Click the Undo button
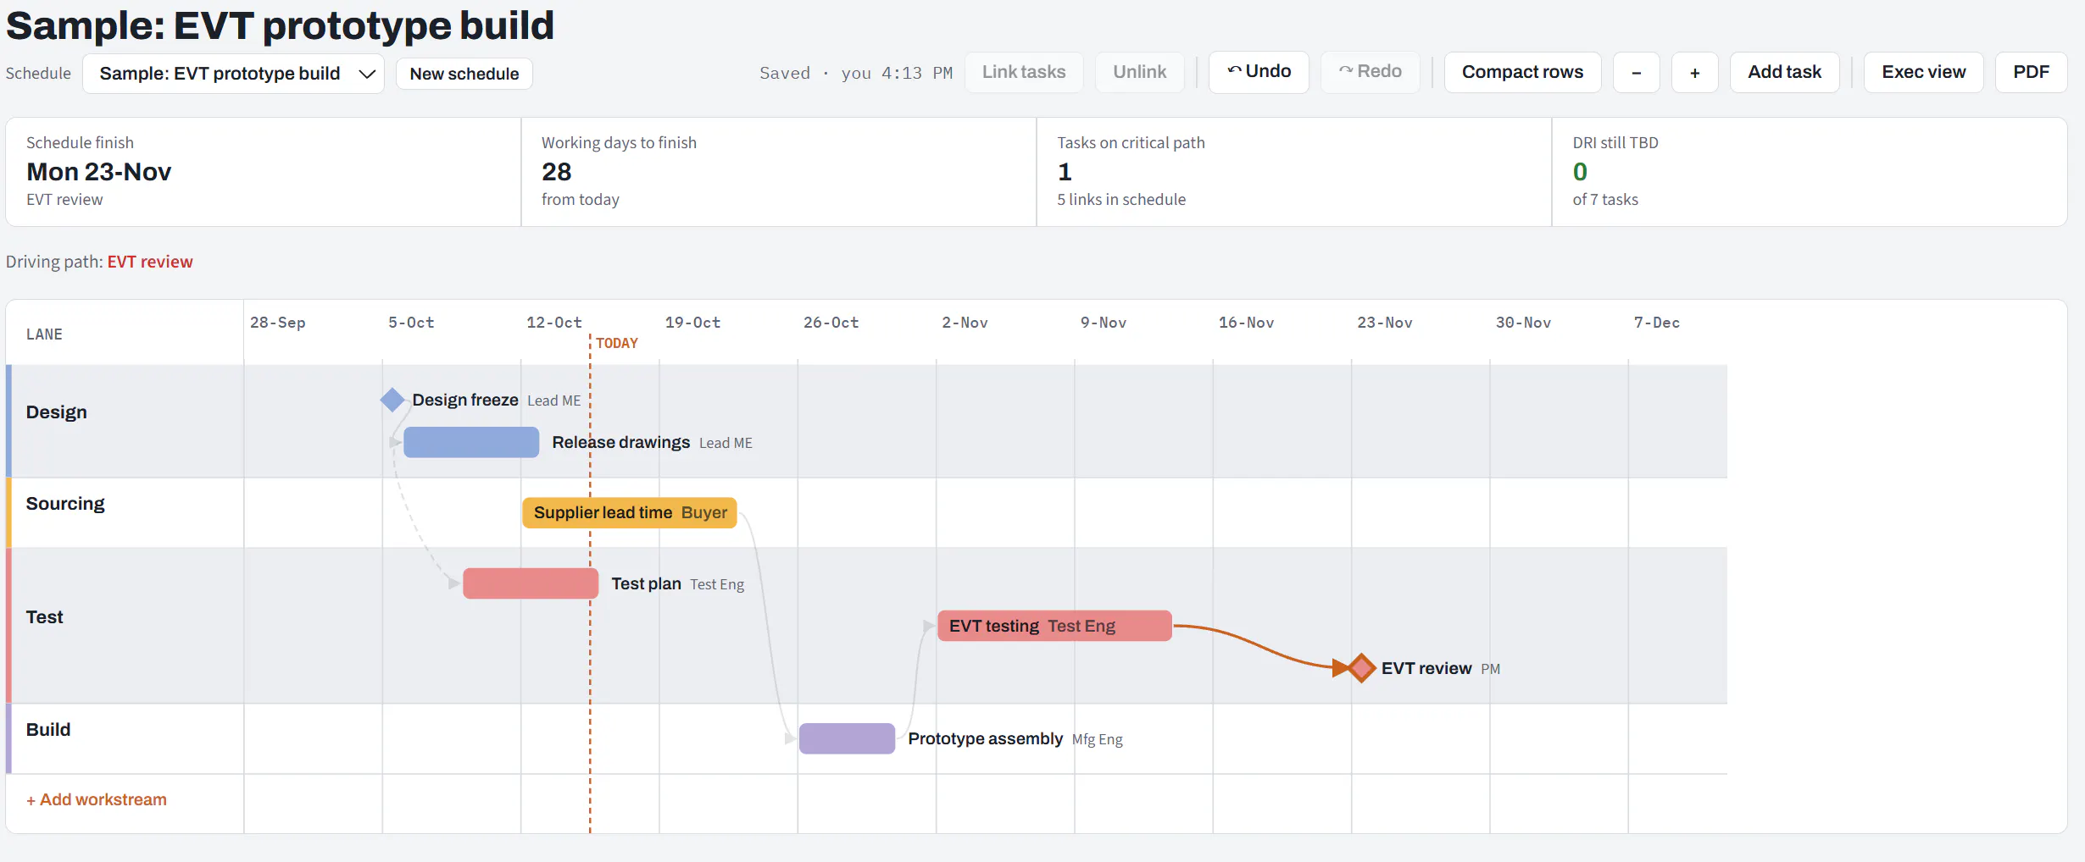 pos(1259,72)
